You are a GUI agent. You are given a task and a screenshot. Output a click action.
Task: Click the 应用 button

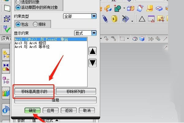pos(51,110)
